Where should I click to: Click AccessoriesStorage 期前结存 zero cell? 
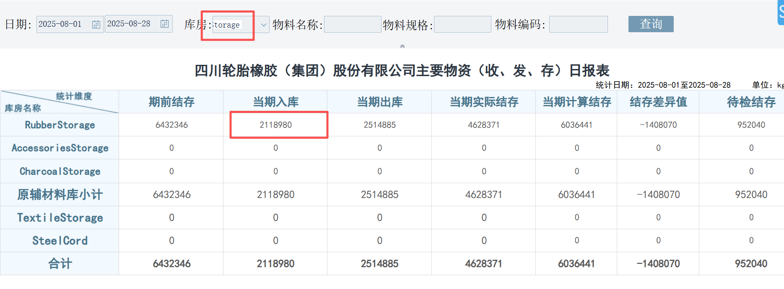click(x=171, y=148)
